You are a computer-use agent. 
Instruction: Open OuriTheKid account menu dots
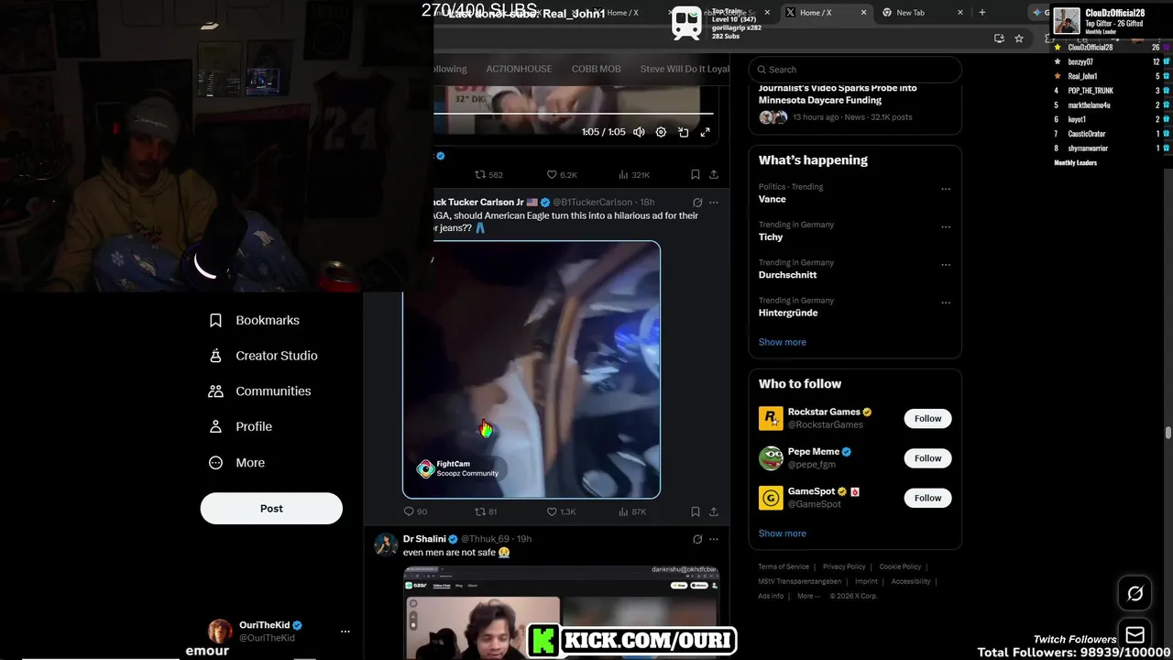click(345, 632)
